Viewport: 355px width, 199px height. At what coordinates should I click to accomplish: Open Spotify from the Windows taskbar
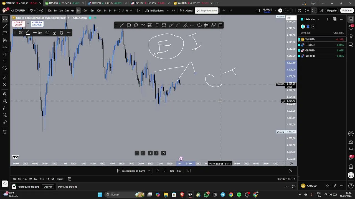point(239,195)
